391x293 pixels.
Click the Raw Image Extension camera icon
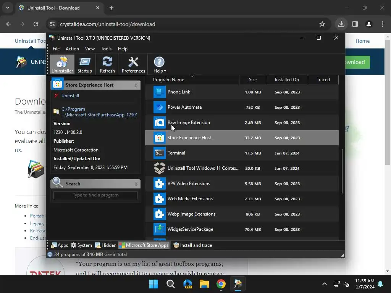tap(159, 122)
